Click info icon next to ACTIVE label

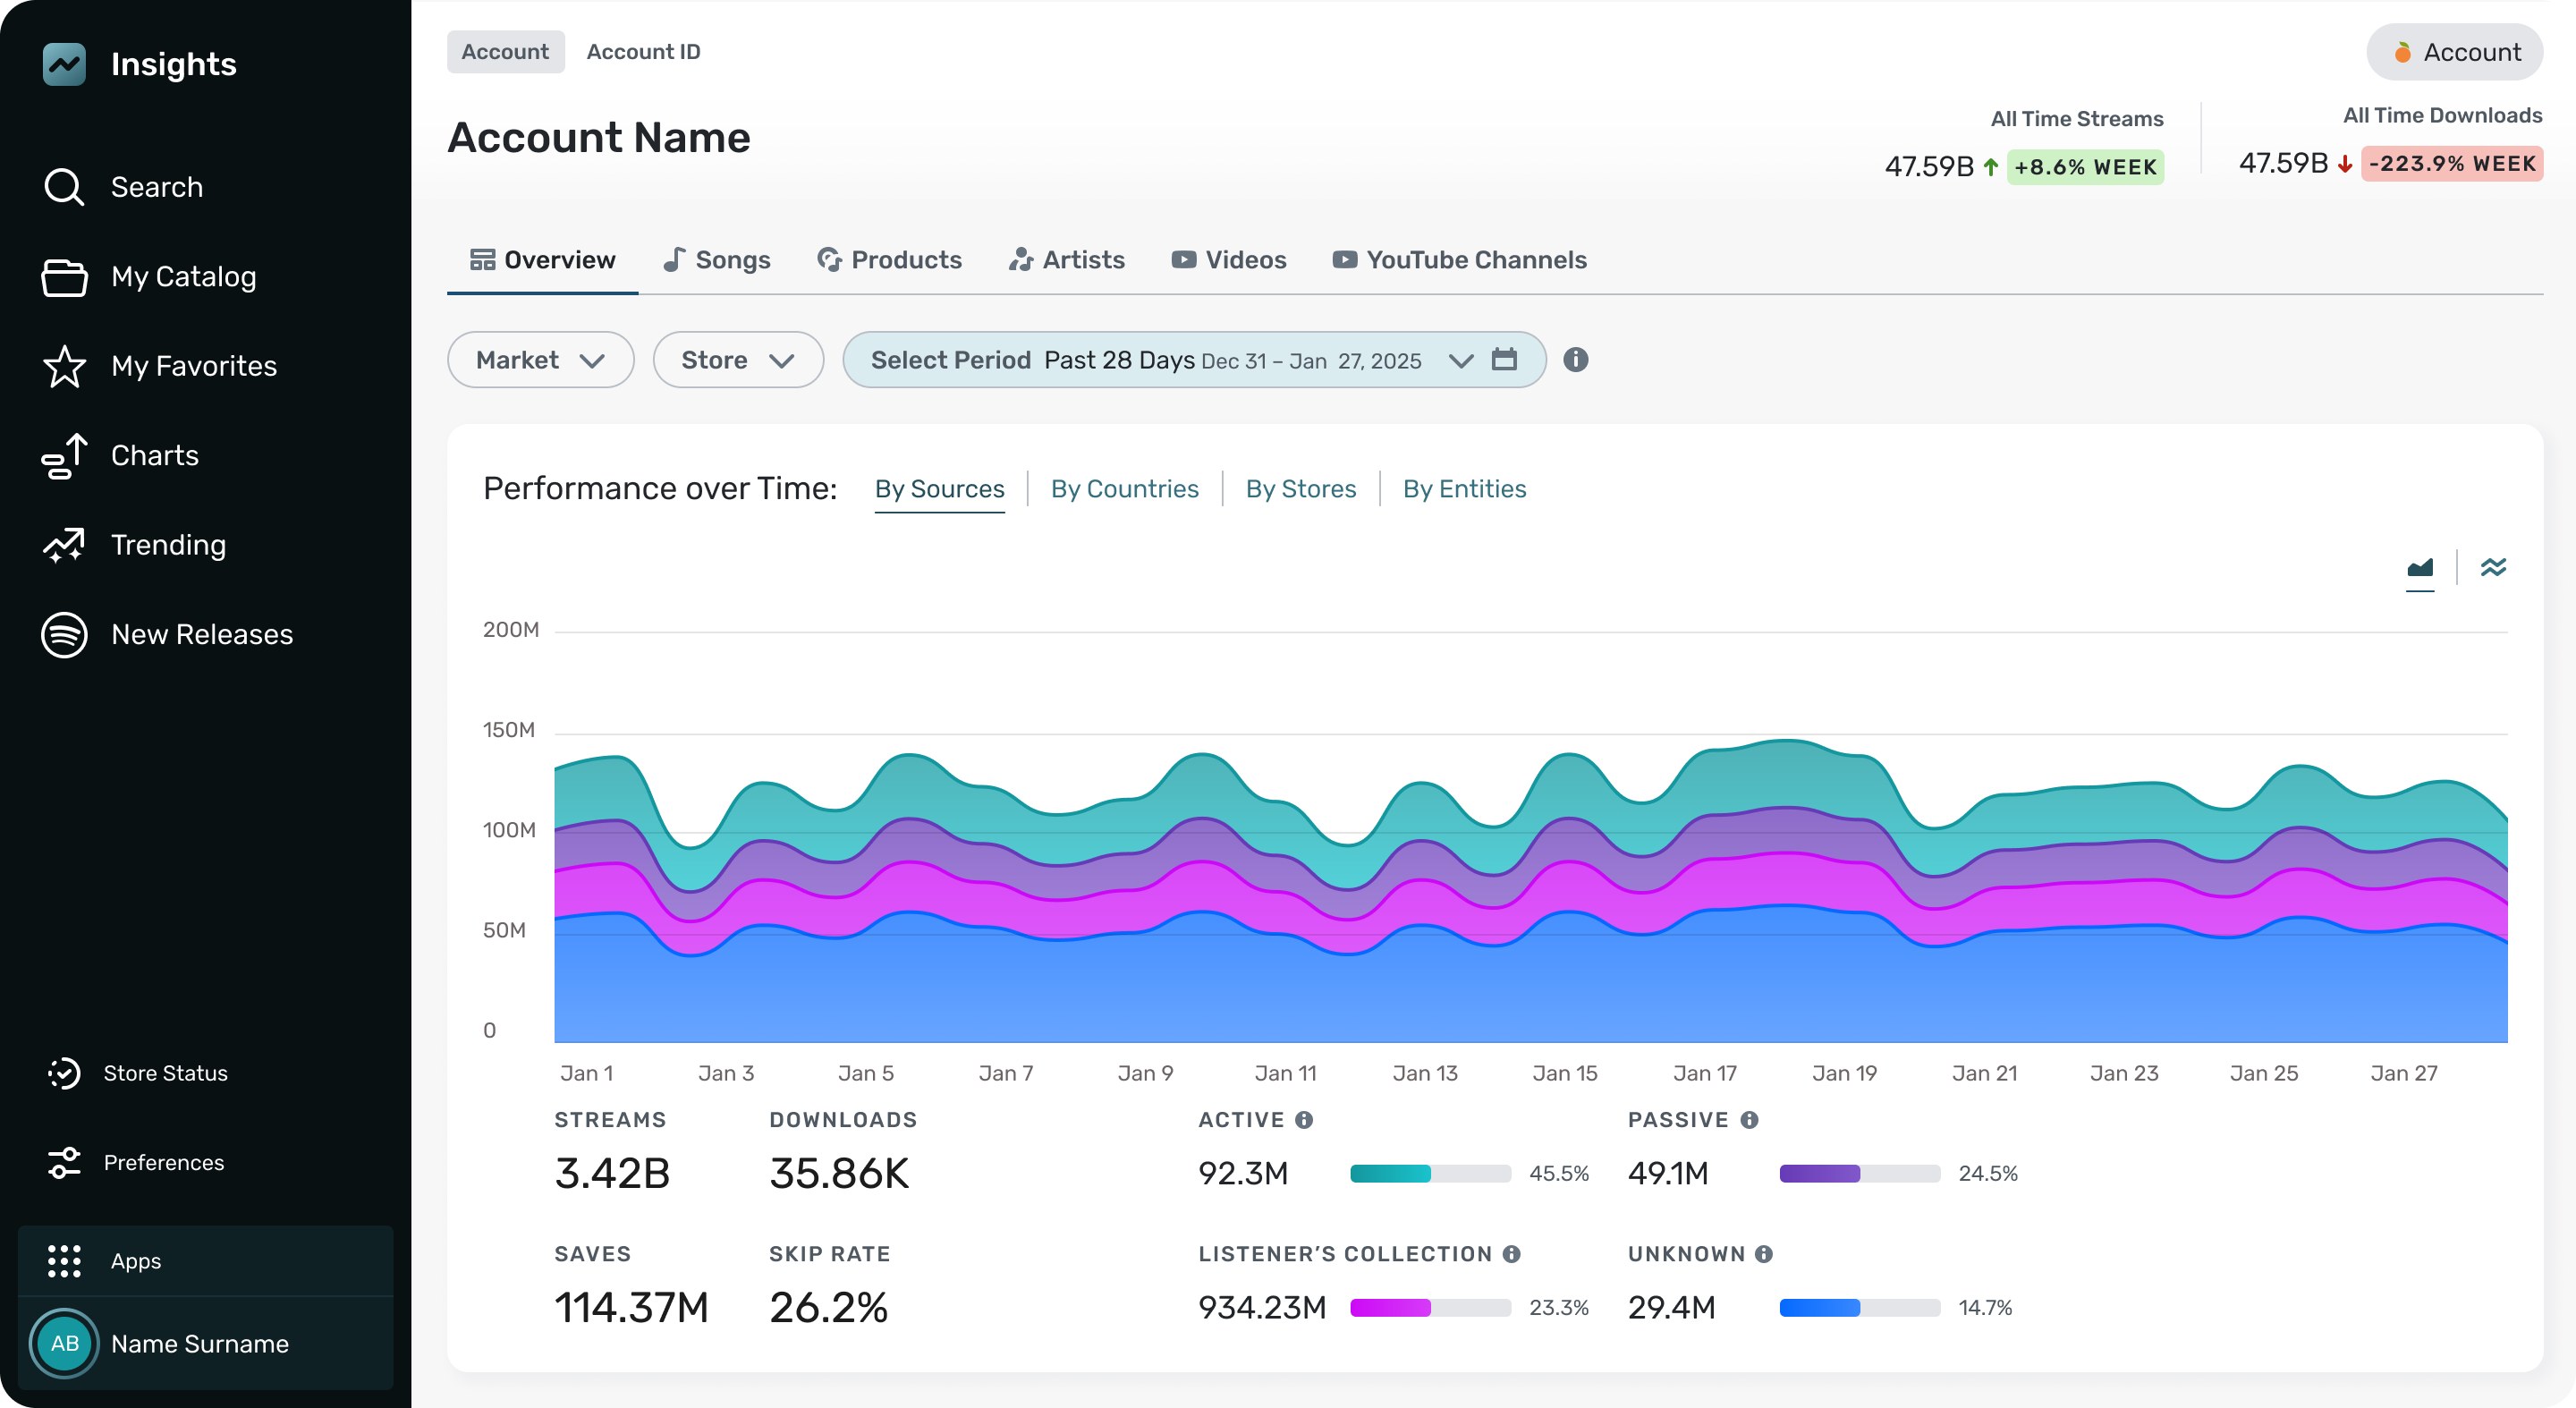coord(1304,1119)
